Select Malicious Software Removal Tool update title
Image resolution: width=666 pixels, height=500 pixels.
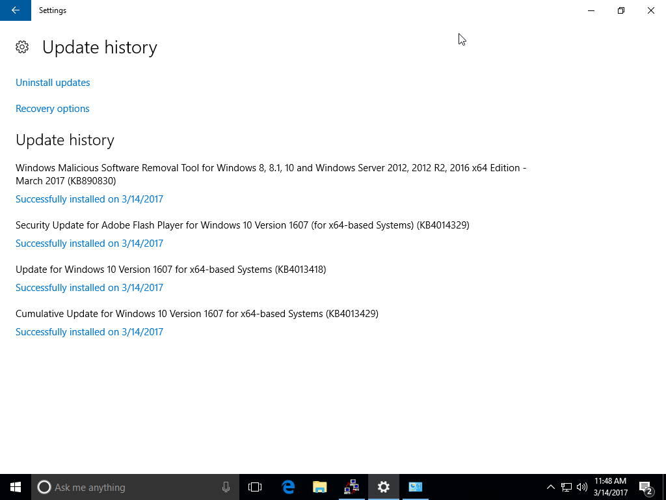tap(271, 174)
